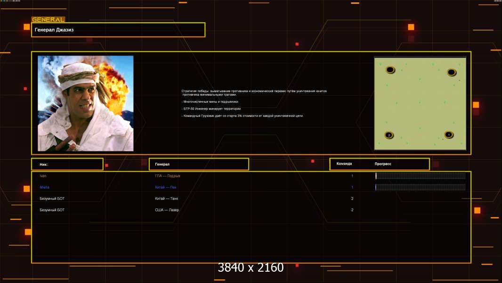Select "Безумный БОТ" in the США — Лазер row
Viewport: 502px width, 283px height.
[x=52, y=210]
